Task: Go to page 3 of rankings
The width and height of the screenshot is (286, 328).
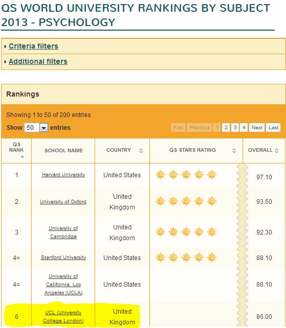Action: pos(235,127)
